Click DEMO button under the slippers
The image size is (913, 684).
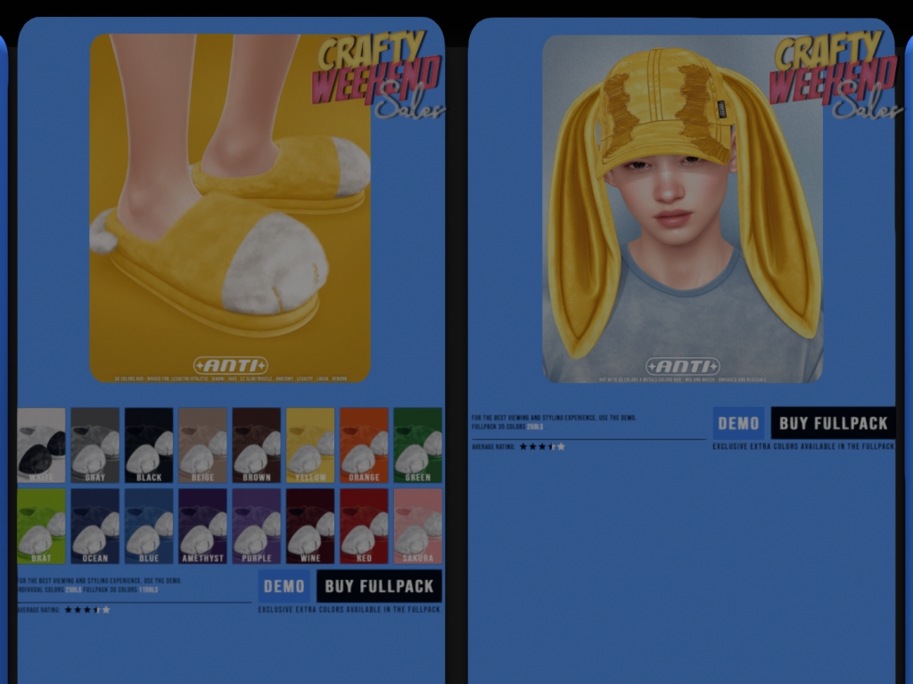[x=284, y=586]
